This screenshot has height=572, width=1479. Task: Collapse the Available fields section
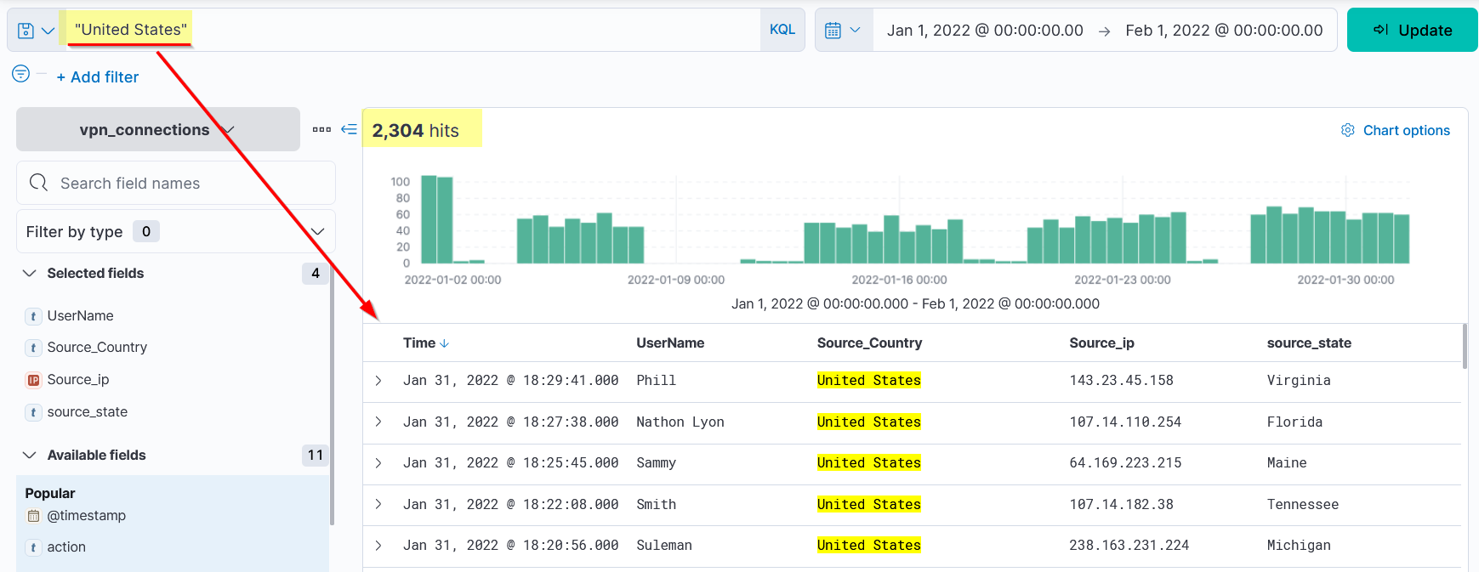30,455
